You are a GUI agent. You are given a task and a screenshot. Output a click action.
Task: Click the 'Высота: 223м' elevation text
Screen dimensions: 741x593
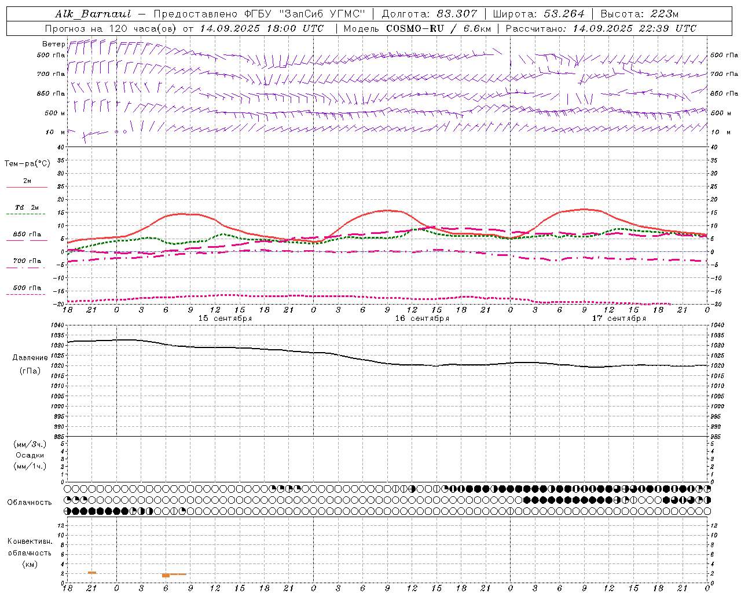640,14
